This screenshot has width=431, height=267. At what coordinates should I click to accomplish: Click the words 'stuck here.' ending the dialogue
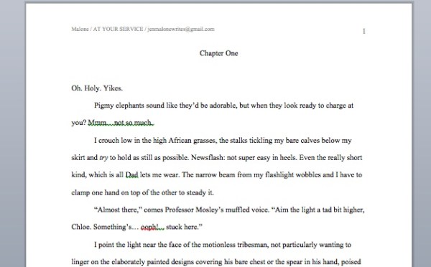(184, 227)
